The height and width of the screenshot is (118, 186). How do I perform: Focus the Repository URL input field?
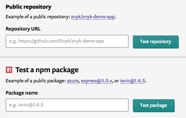(x=67, y=41)
